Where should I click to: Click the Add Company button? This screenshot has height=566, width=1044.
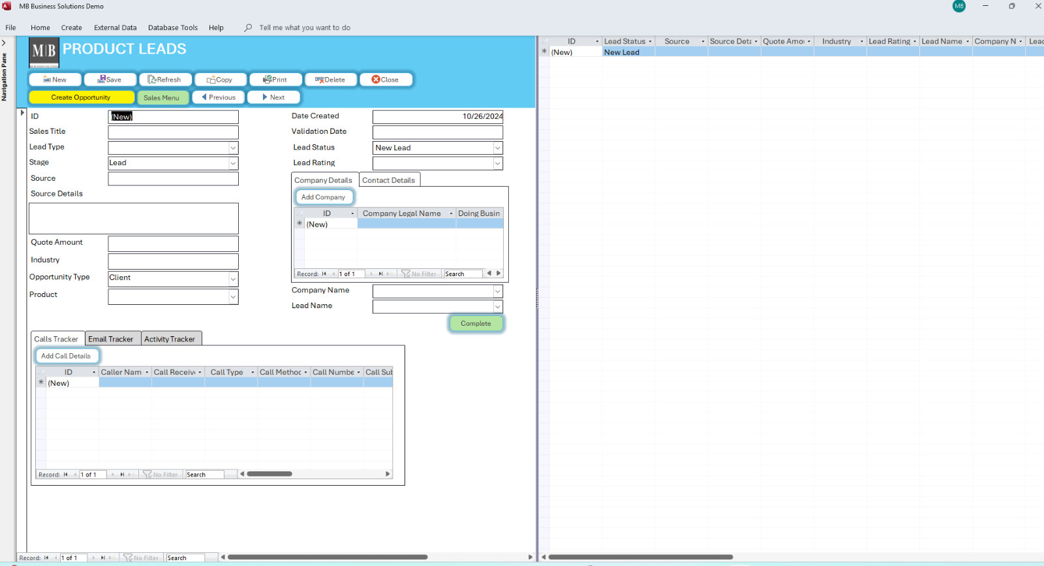pos(324,197)
